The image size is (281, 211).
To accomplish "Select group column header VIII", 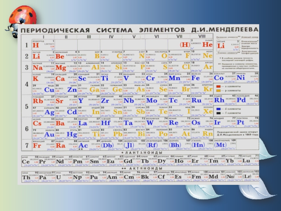I will pyautogui.click(x=202, y=37).
